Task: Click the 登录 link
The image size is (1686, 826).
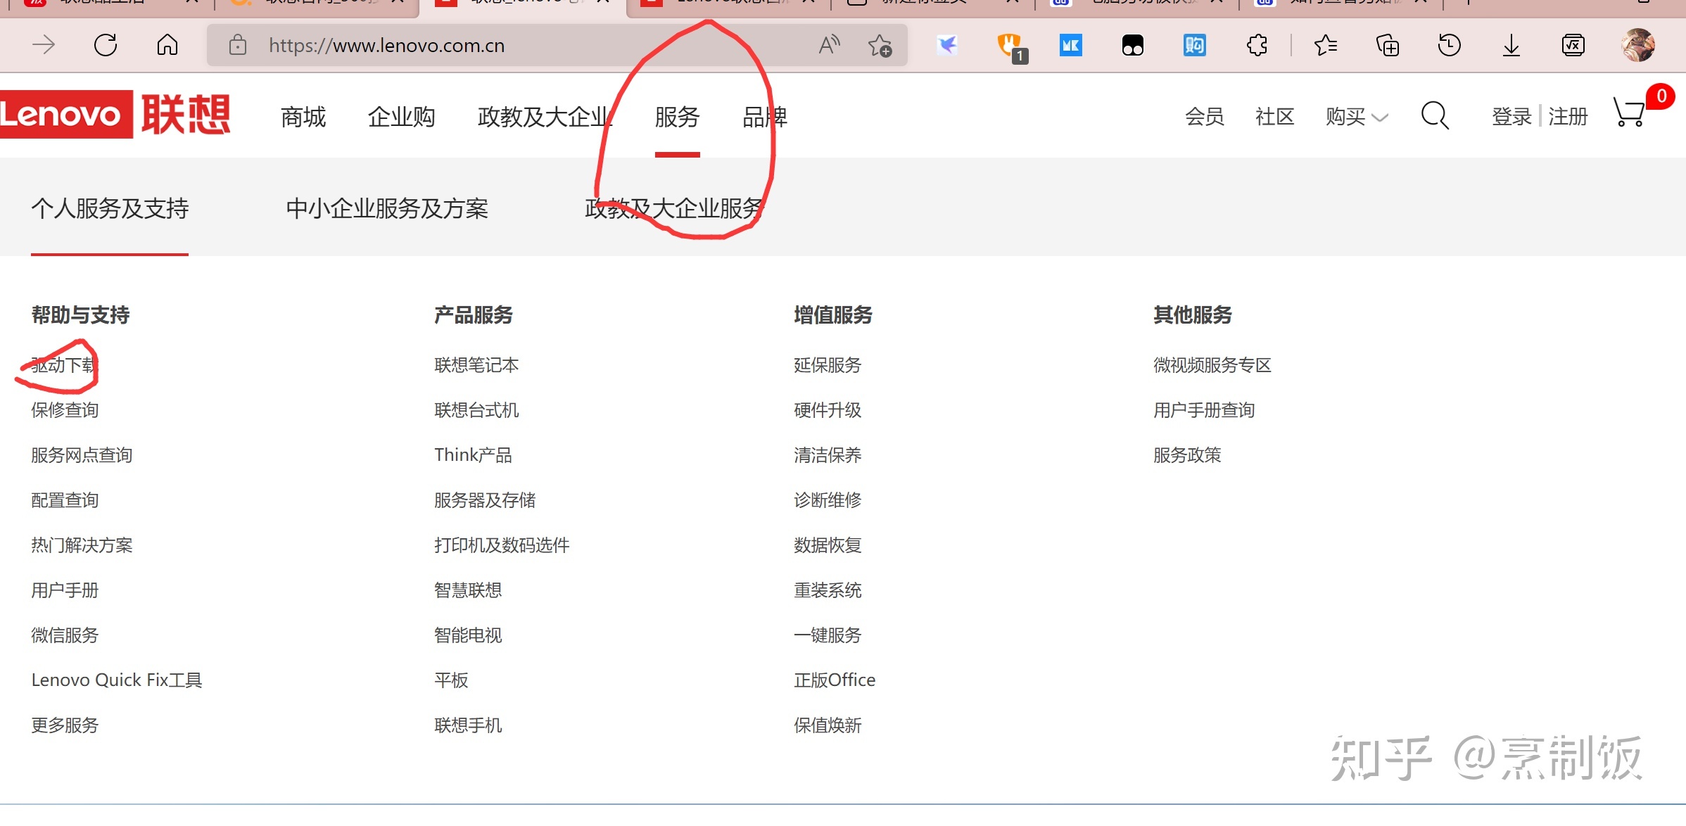Action: click(x=1511, y=116)
